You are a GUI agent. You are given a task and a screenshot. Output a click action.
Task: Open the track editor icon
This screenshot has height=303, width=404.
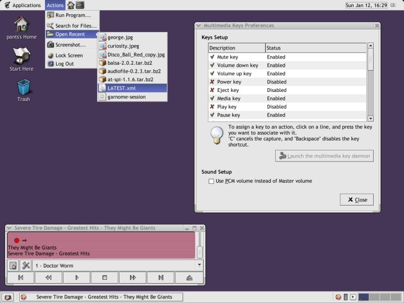point(14,265)
